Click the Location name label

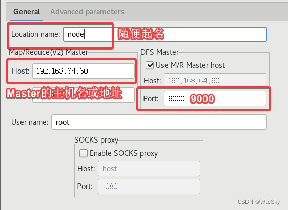36,34
